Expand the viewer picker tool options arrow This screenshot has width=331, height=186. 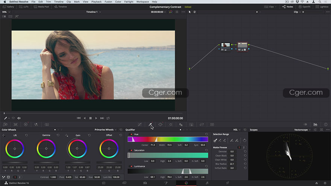[9, 118]
